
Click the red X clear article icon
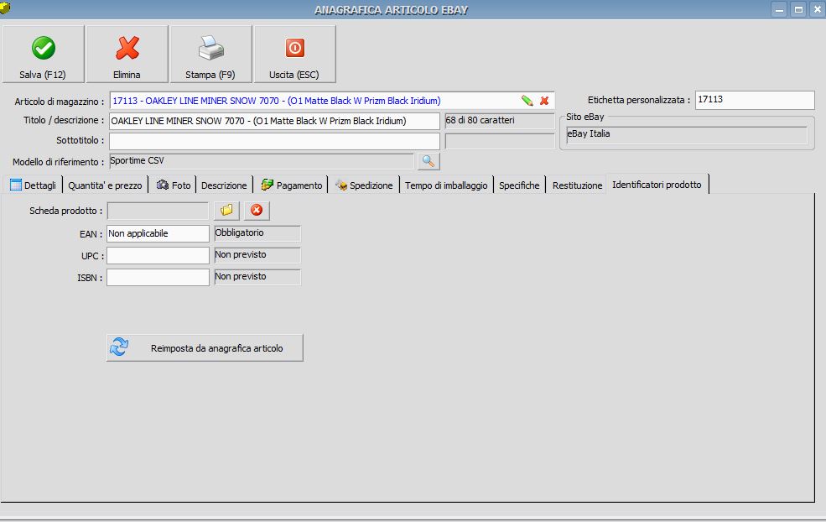[x=544, y=101]
